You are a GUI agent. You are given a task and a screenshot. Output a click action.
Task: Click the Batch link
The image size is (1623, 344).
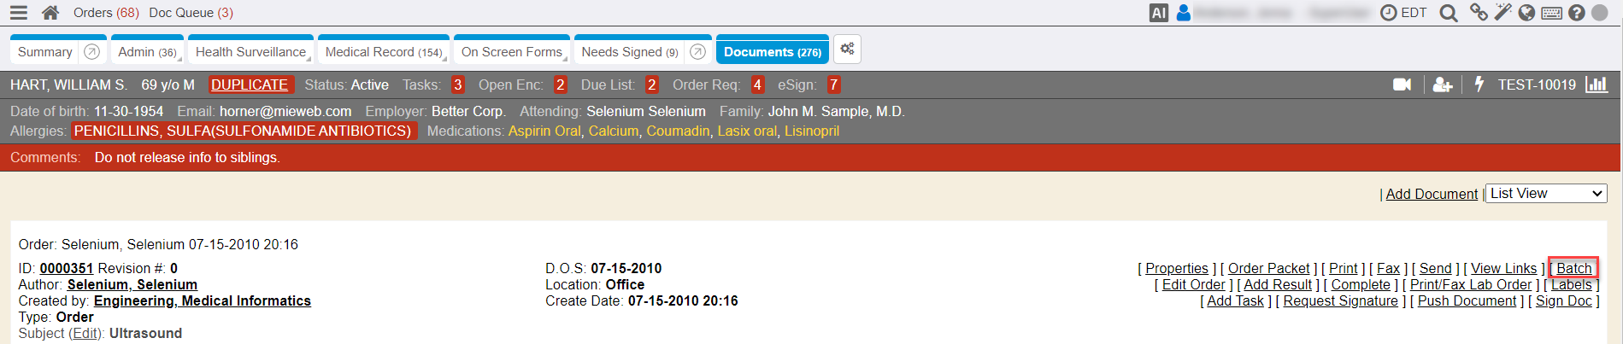coord(1574,268)
